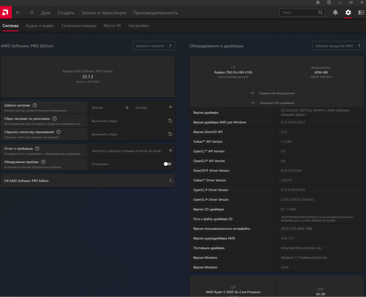Image resolution: width=366 pixels, height=297 pixels.
Task: Click the driver version value 23.10.23.02
Action: pyautogui.click(x=315, y=112)
